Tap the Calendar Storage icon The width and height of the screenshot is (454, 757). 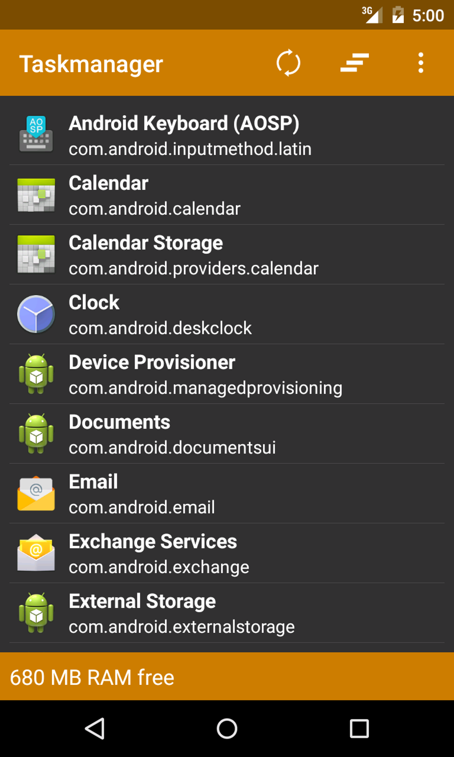click(x=36, y=254)
